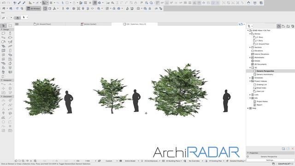Collapse the Design toolbox section
The height and width of the screenshot is (166, 295).
(2, 30)
